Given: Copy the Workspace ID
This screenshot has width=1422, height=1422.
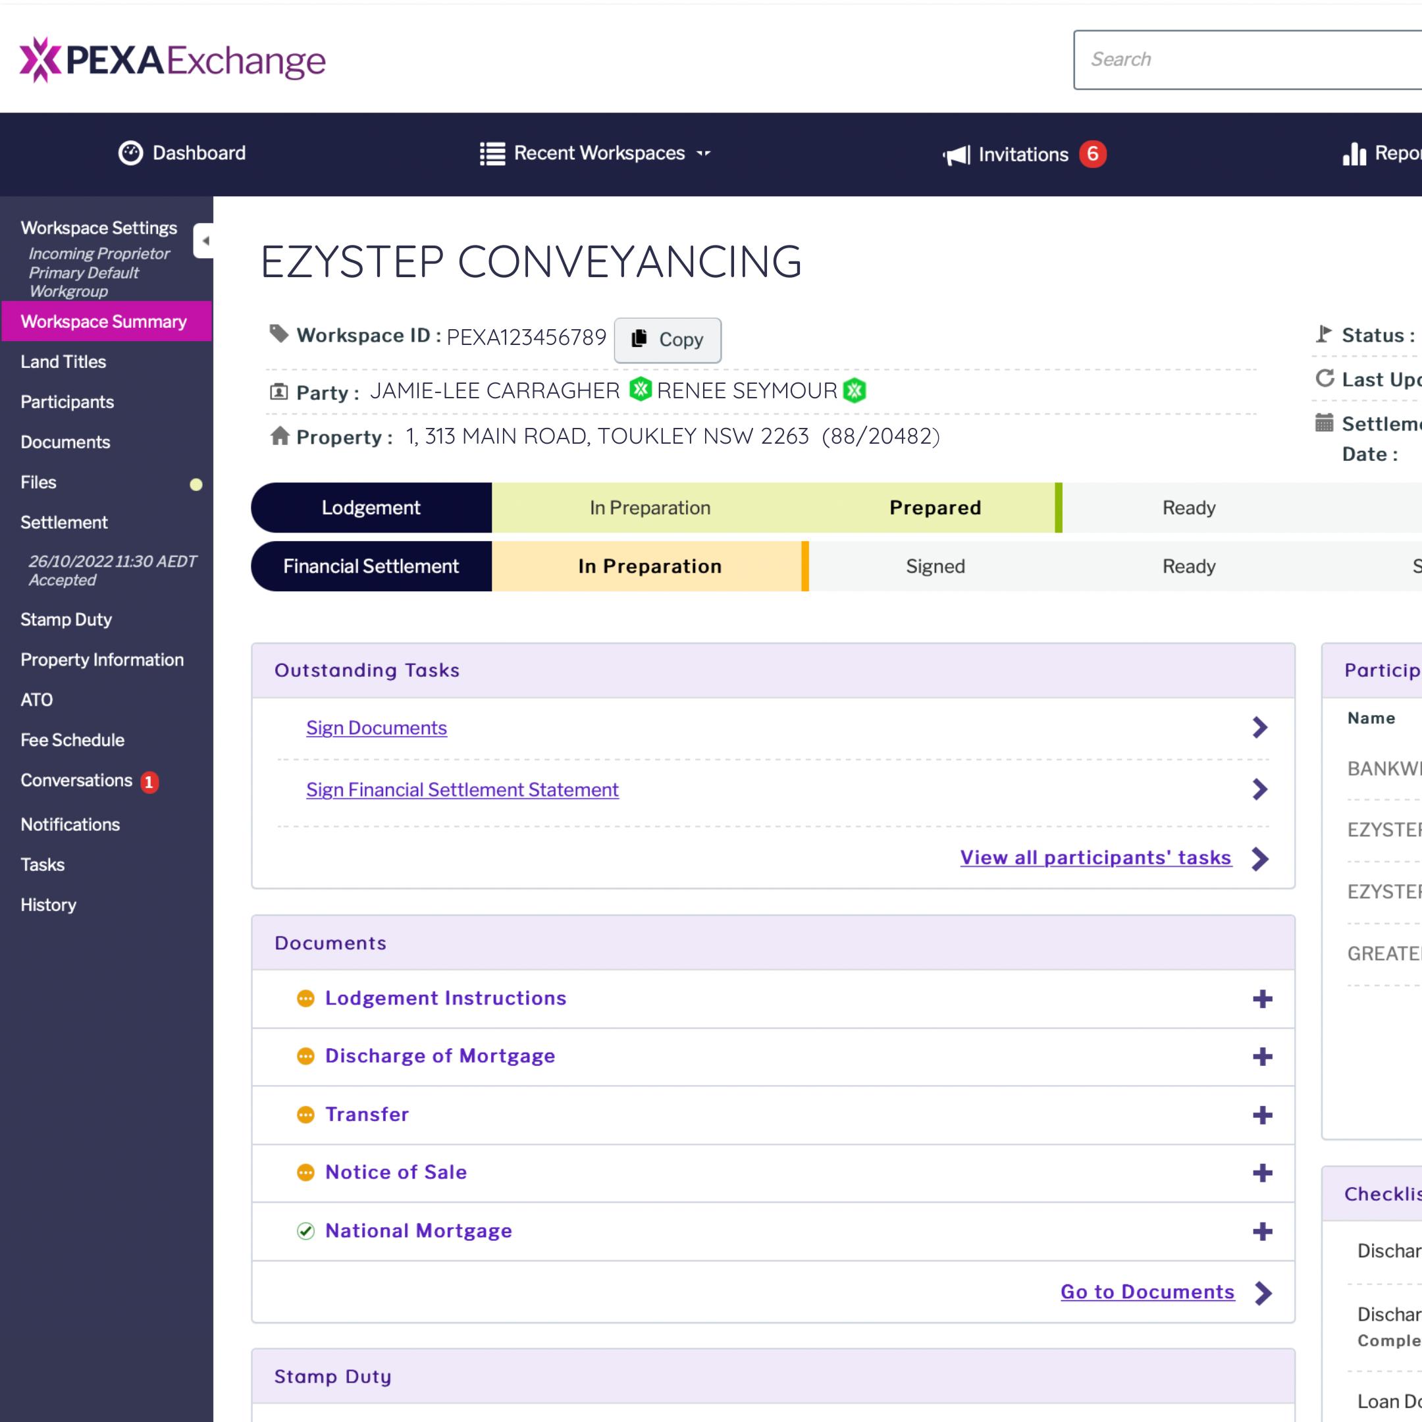Looking at the screenshot, I should click(668, 340).
